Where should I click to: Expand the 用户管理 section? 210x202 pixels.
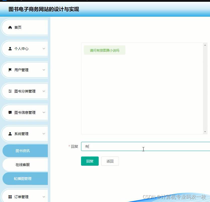[x=44, y=70]
